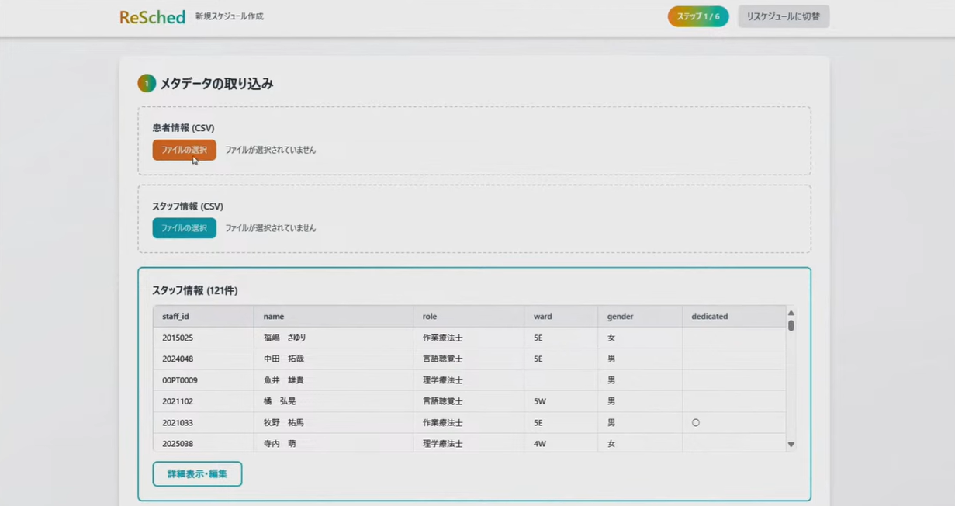Click the step 1 number badge
Image resolution: width=955 pixels, height=506 pixels.
[x=146, y=83]
